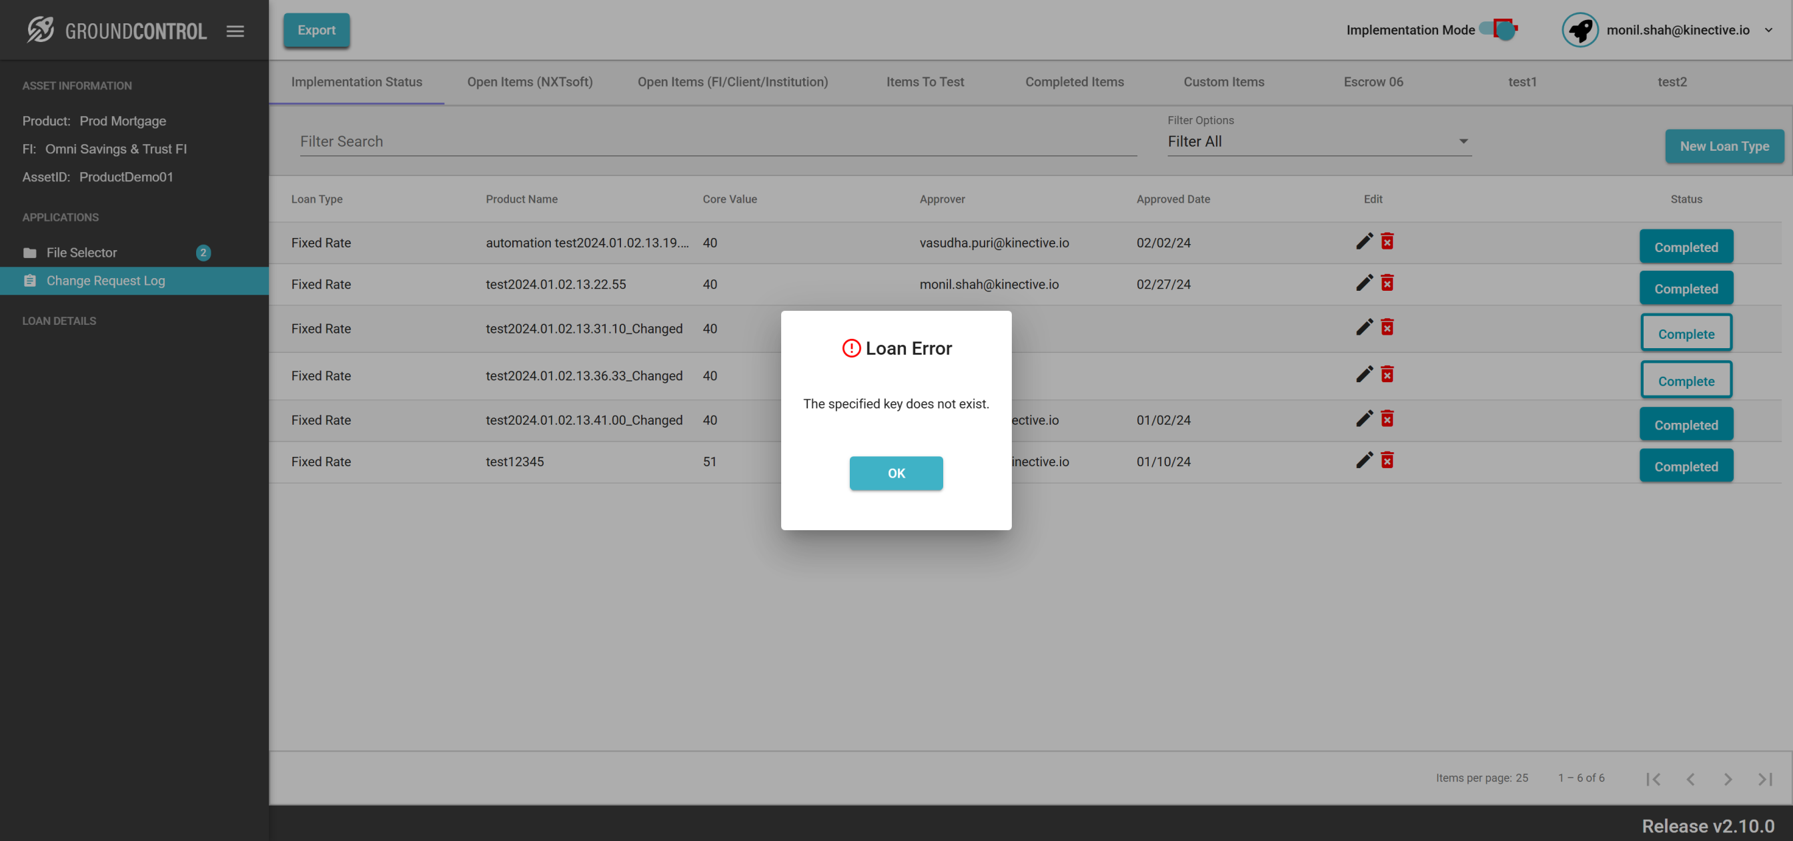Click the edit pencil for automation test row
1793x841 pixels.
(1363, 241)
